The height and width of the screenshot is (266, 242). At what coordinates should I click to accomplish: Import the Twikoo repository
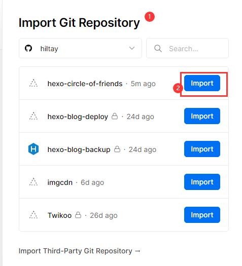pos(202,215)
